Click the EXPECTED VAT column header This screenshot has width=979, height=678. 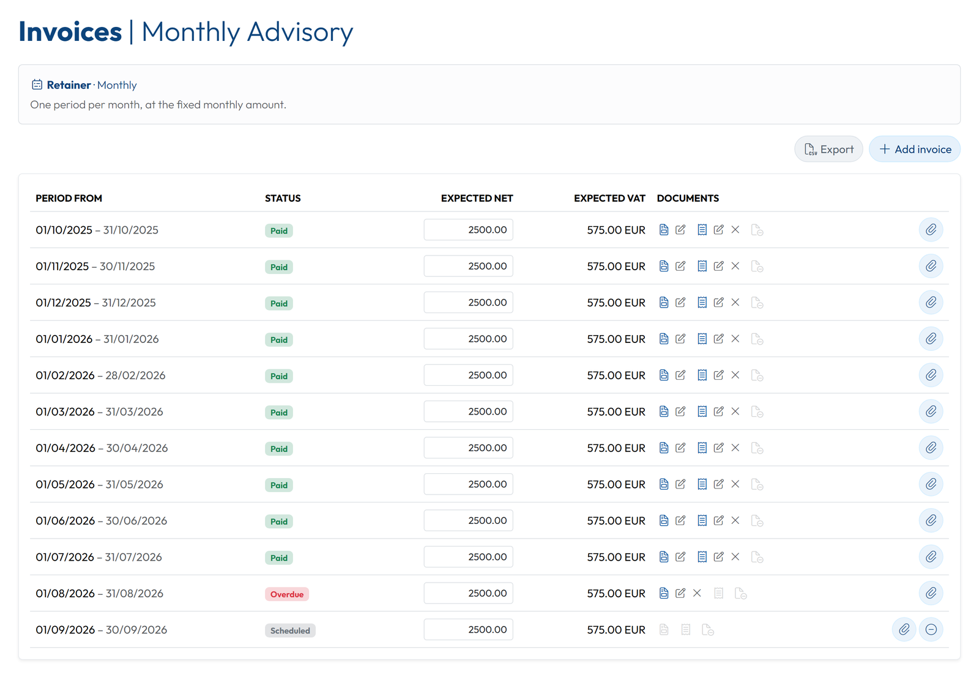(x=609, y=198)
